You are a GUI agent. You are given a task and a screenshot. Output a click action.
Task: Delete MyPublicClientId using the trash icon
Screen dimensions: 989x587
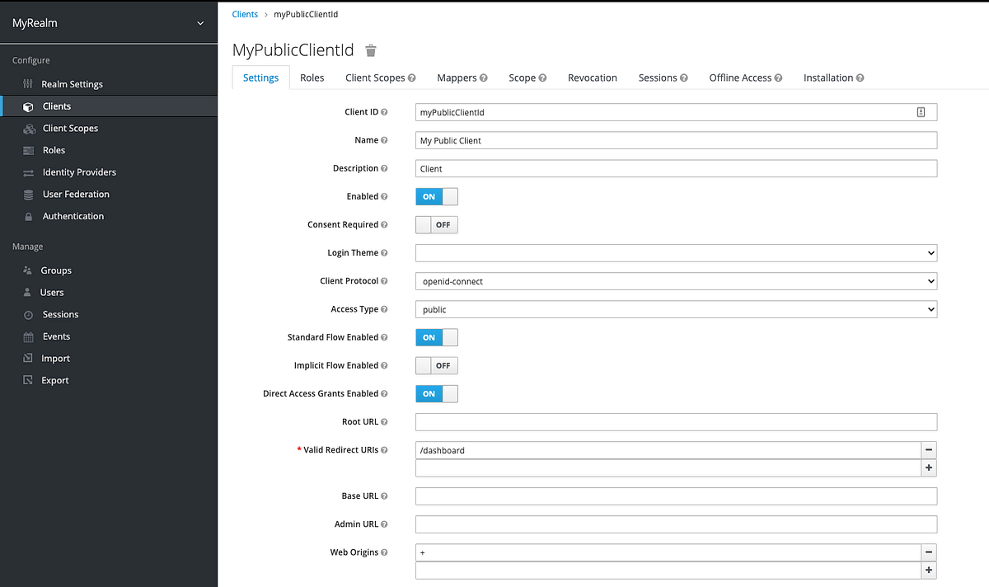click(370, 49)
